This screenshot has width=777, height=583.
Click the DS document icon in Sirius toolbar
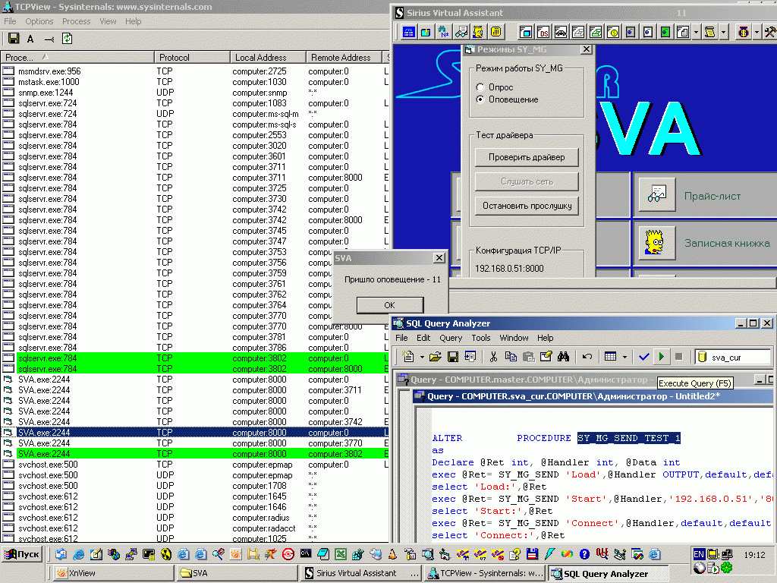543,32
